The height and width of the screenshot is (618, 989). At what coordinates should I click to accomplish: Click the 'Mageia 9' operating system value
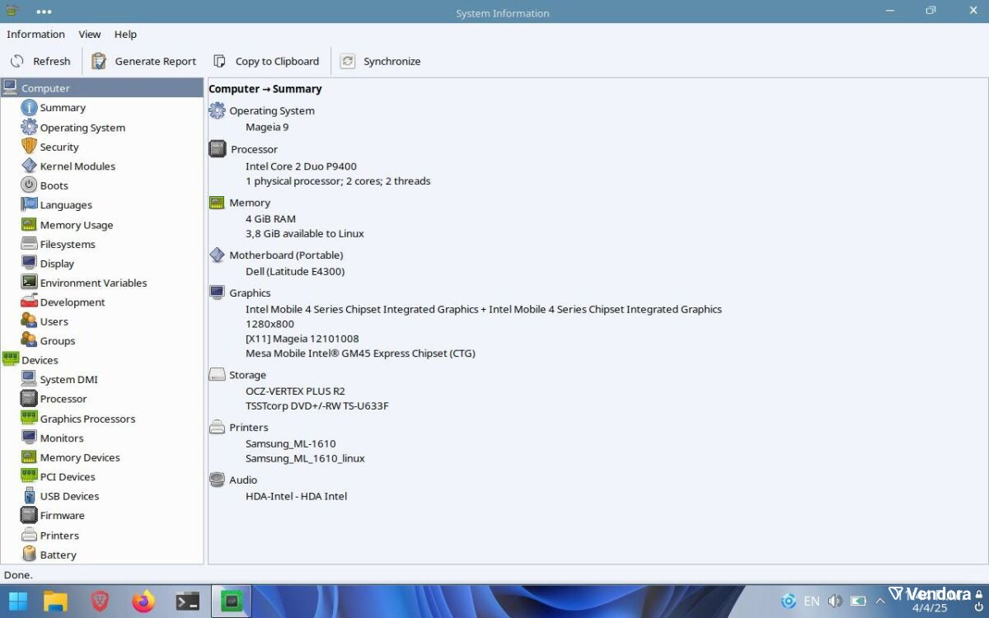(x=267, y=127)
